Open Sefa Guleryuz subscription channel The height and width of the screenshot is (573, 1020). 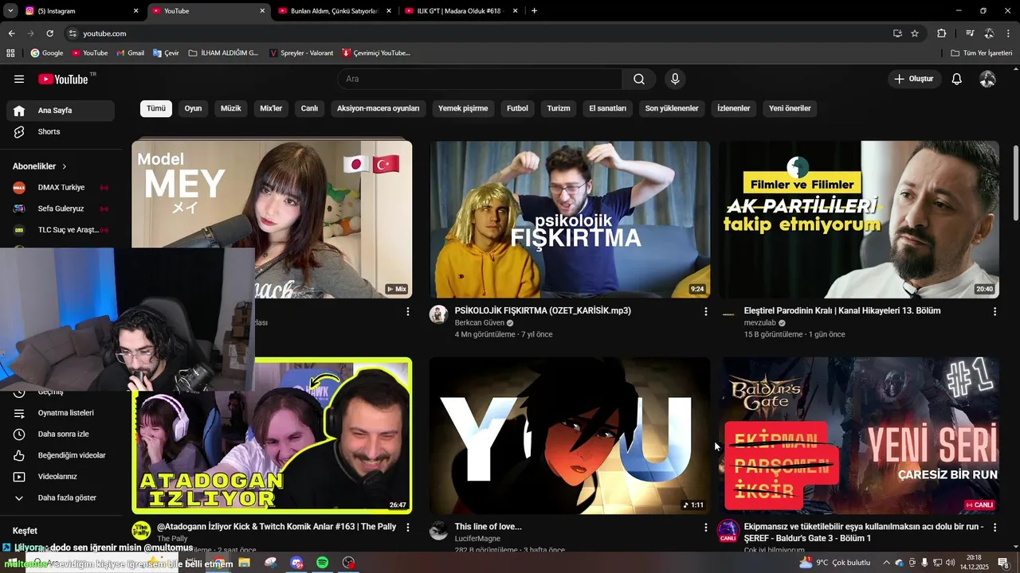[x=61, y=209]
